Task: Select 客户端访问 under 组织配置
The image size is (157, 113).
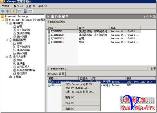Action: pyautogui.click(x=23, y=30)
